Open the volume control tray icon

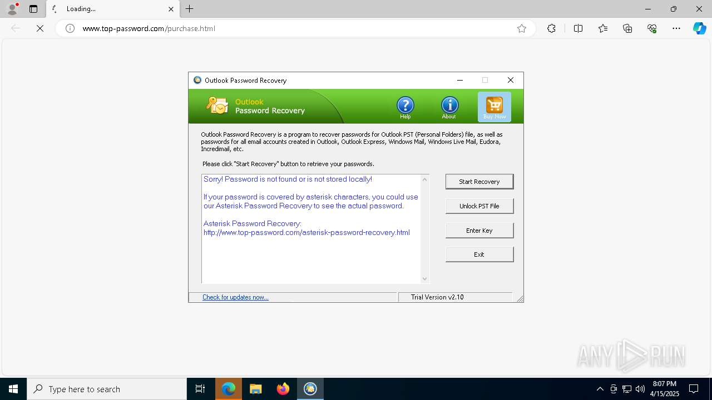coord(640,389)
